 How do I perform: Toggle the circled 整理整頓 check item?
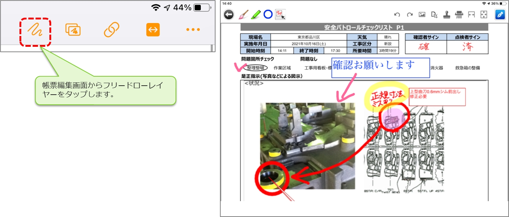coord(256,68)
